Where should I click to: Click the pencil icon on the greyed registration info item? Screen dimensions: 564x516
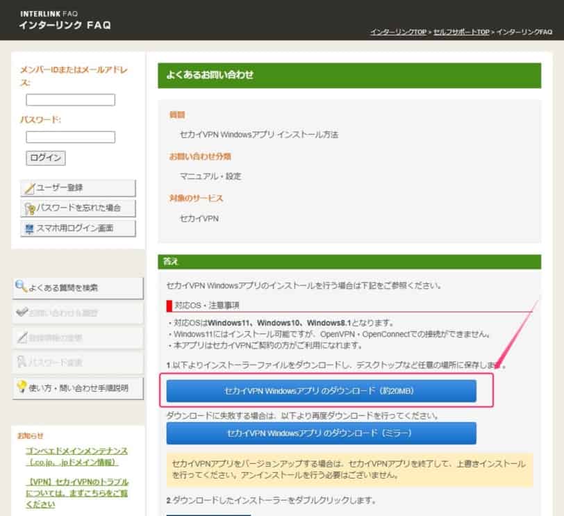coord(22,338)
